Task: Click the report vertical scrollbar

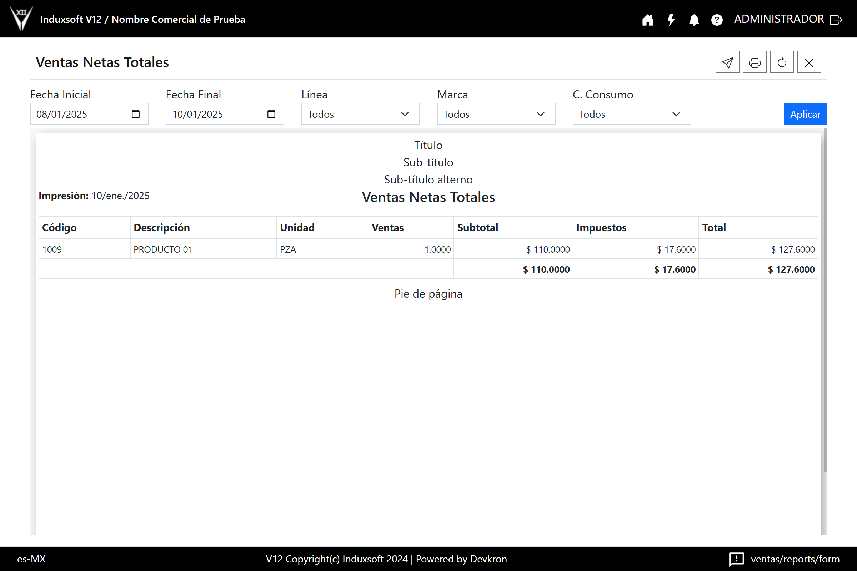Action: point(825,299)
